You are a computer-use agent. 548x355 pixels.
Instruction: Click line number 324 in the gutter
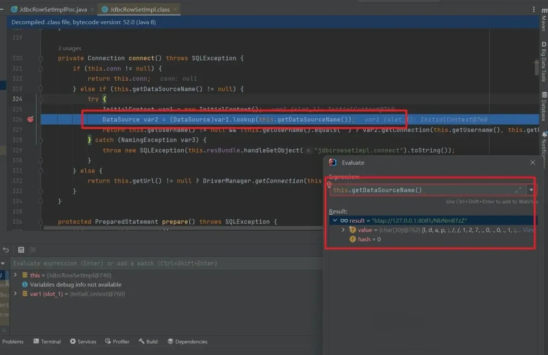[x=17, y=99]
